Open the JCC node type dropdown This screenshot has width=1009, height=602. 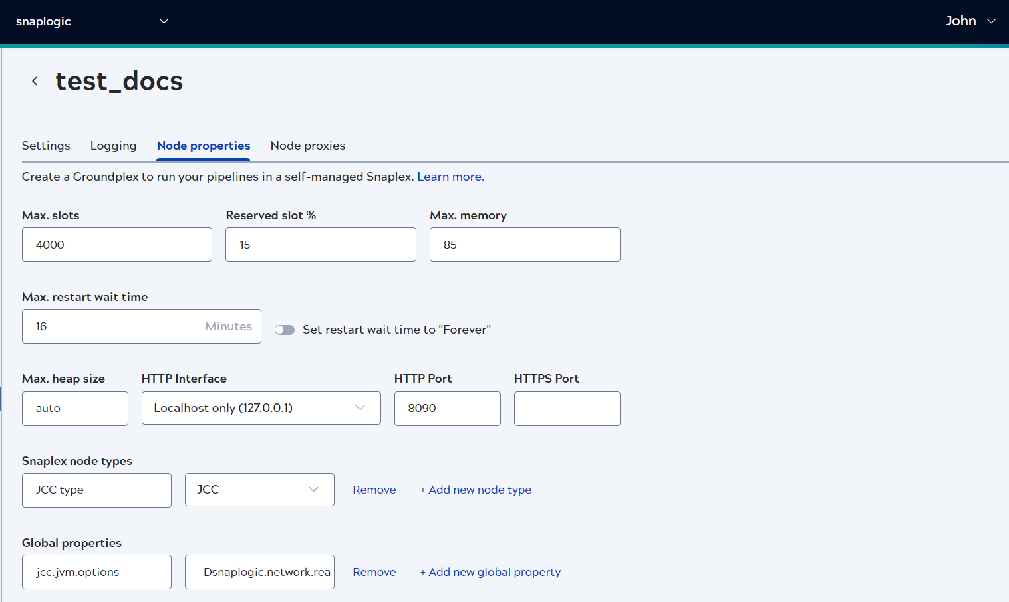(x=313, y=489)
